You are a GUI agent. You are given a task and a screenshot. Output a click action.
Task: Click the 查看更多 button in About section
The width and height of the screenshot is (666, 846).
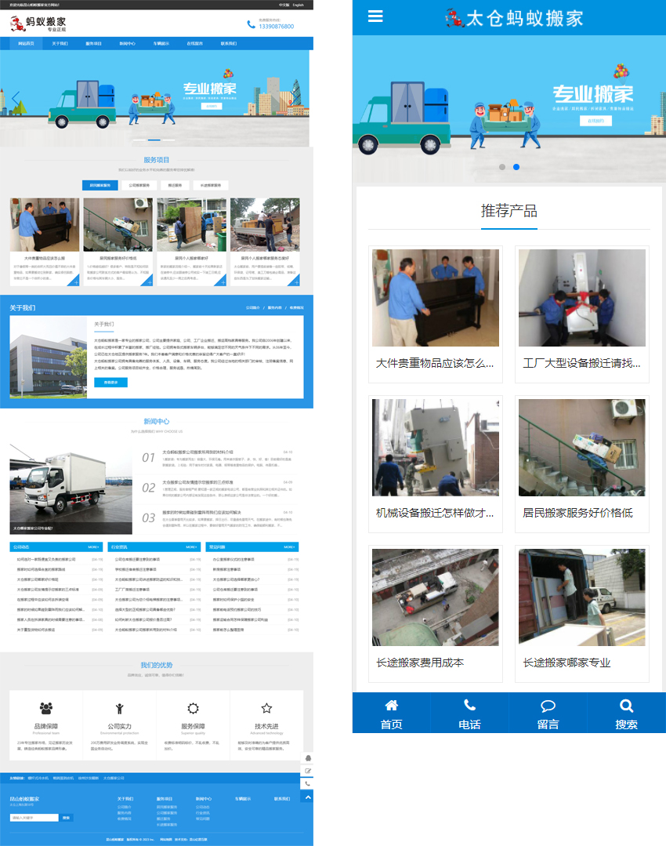(110, 383)
